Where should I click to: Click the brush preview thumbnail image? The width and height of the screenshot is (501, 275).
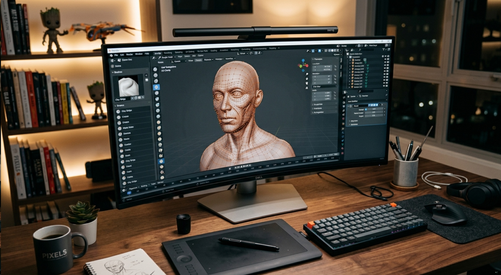[x=128, y=86]
